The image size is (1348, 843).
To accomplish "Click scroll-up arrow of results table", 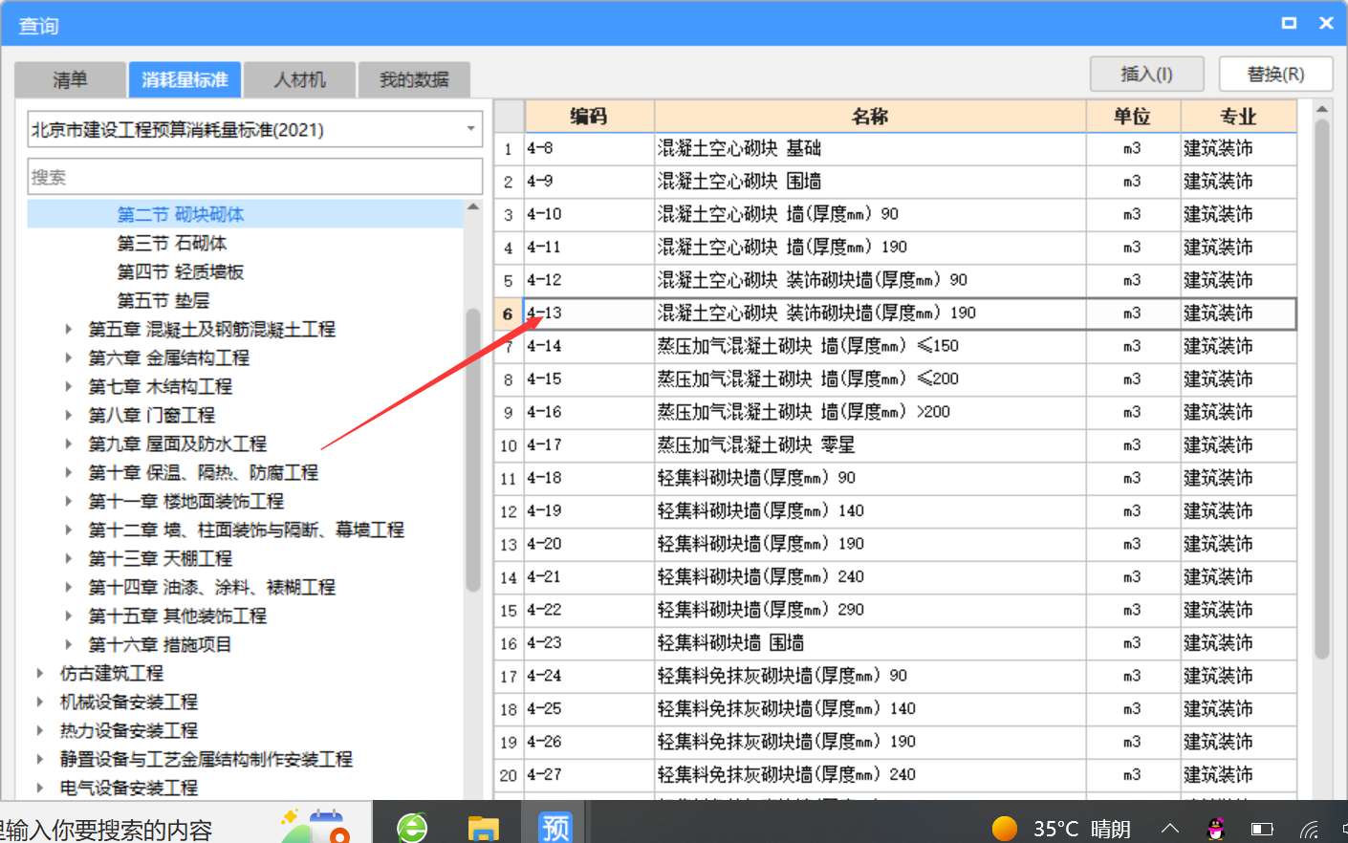I will (x=1322, y=109).
